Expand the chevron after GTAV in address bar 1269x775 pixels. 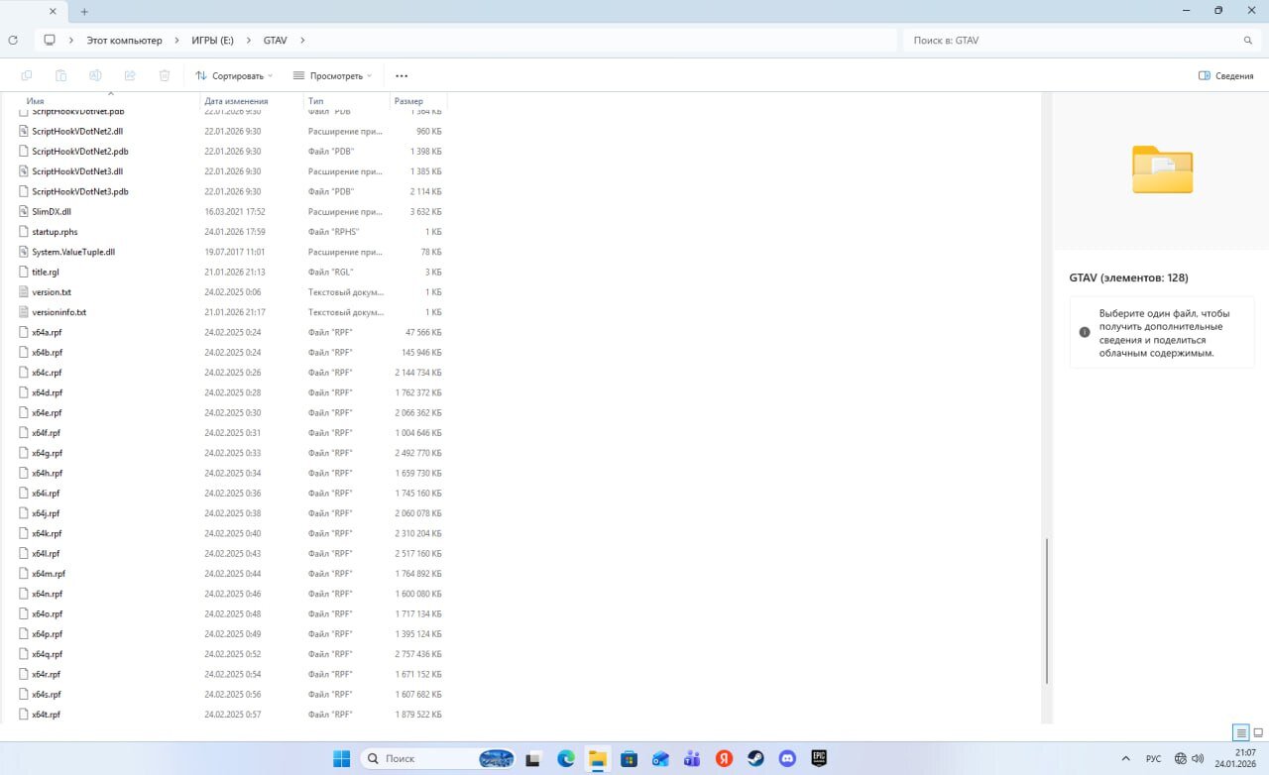302,41
